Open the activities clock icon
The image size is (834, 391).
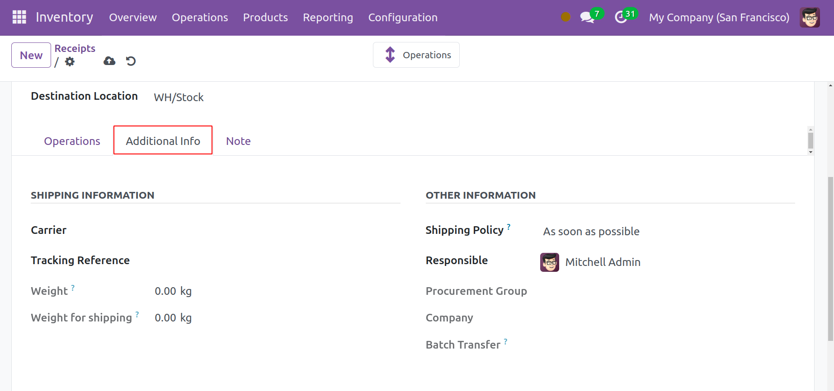pyautogui.click(x=621, y=18)
